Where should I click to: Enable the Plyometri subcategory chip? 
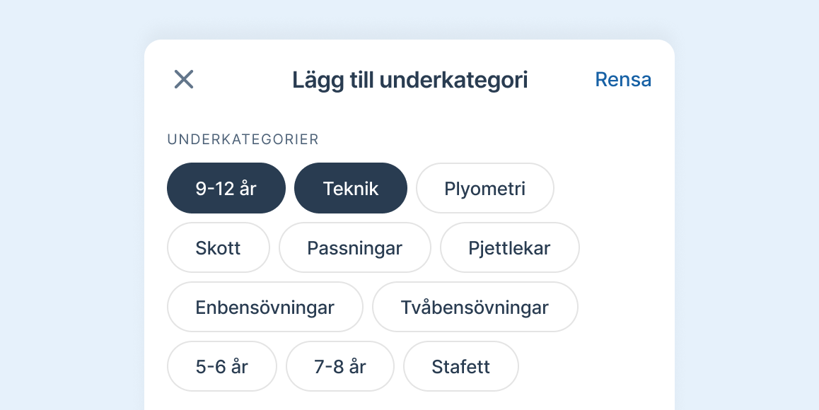pos(484,188)
